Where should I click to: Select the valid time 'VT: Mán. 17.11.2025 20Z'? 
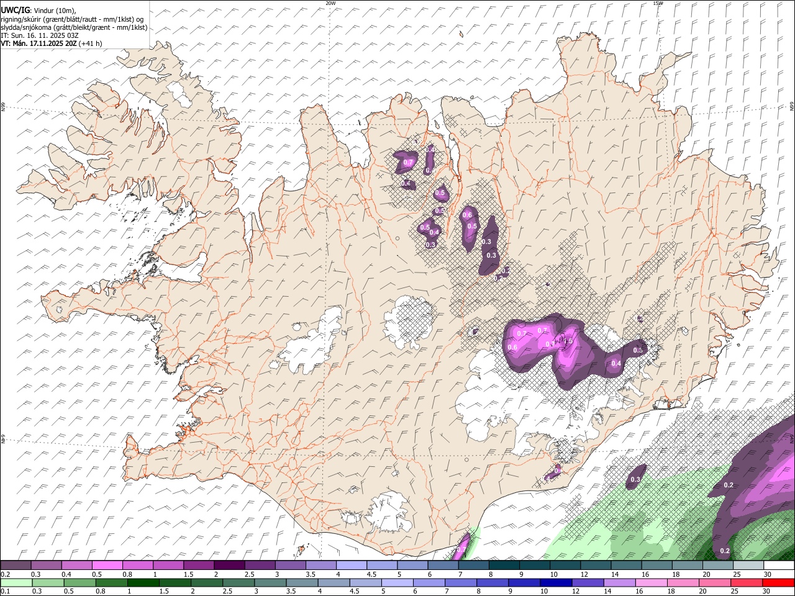[39, 43]
